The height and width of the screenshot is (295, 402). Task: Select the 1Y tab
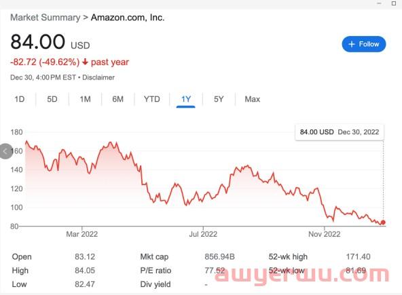(186, 99)
